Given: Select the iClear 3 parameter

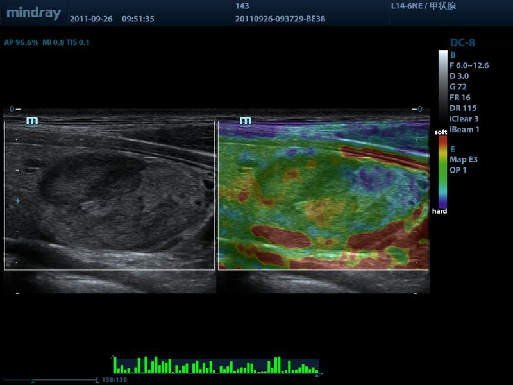Looking at the screenshot, I should coord(464,119).
